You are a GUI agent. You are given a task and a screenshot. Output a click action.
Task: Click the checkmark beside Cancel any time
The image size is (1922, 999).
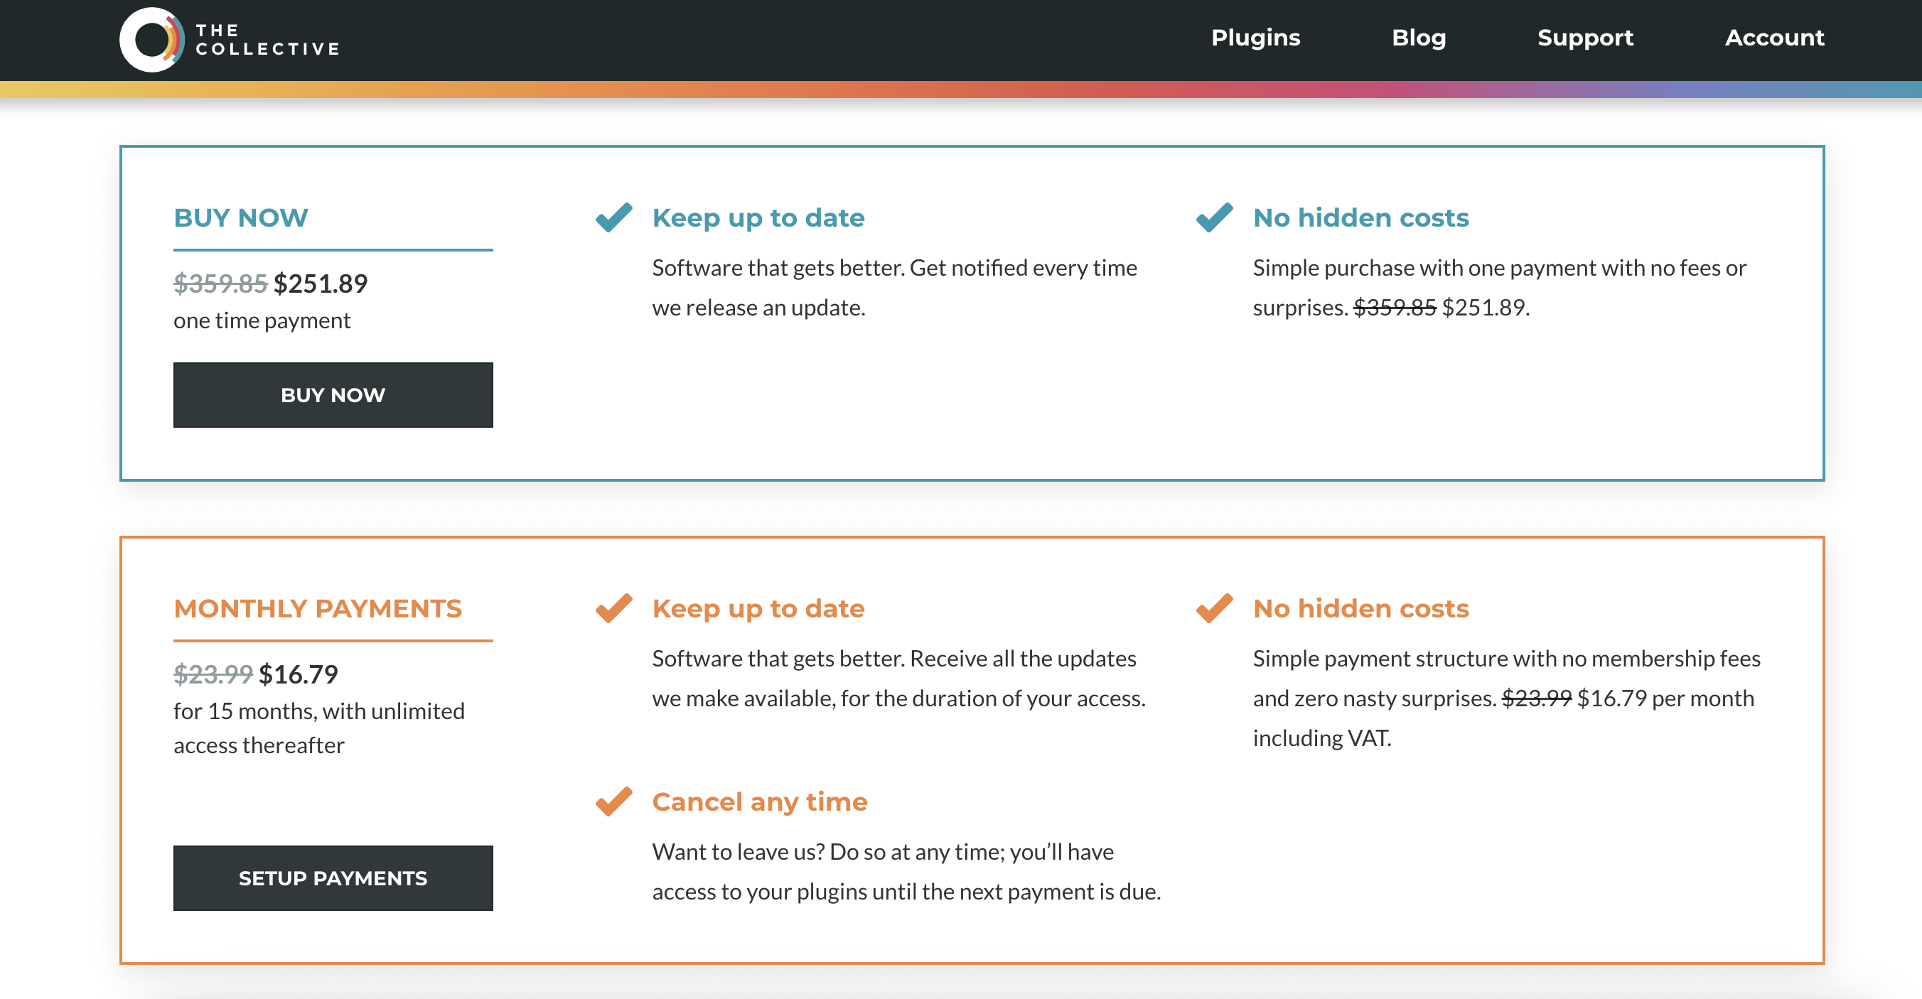click(x=613, y=801)
